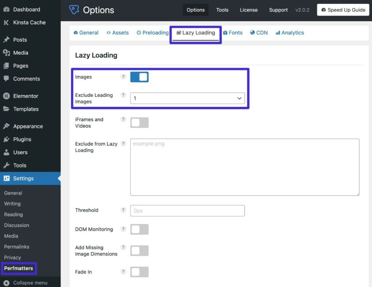Turn on the DOM Monitoring toggle
Screen dimensions: 372x287
[139, 229]
